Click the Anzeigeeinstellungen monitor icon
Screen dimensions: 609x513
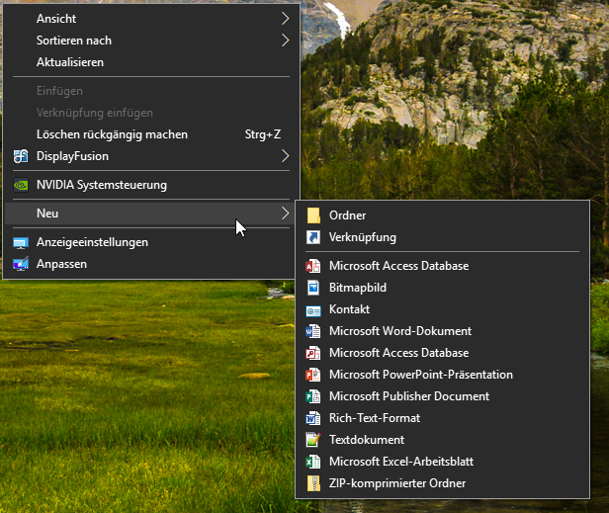21,243
